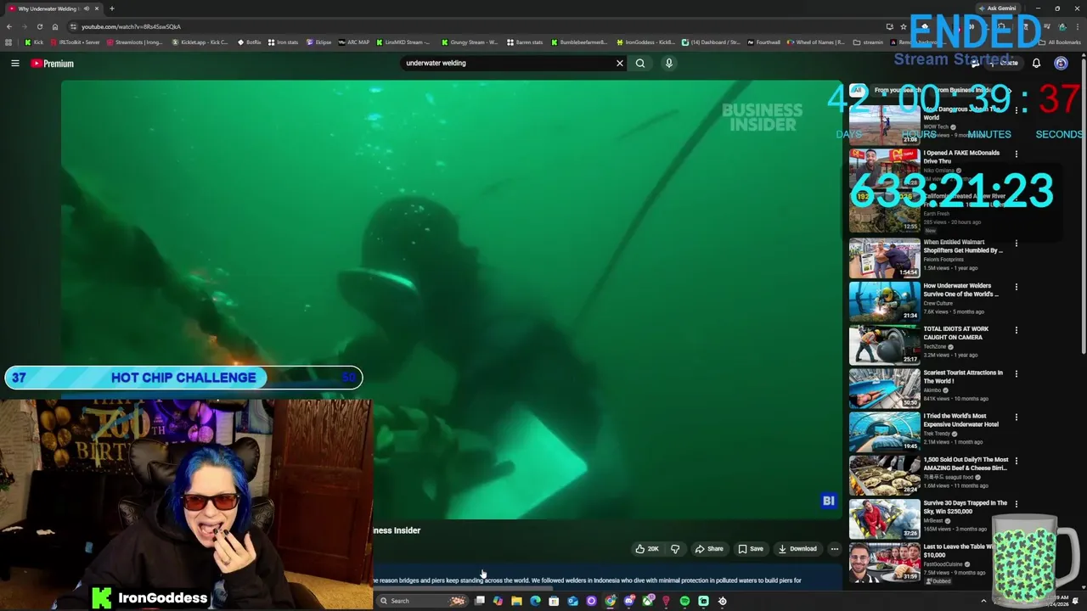Open Outlook from the taskbar
The image size is (1087, 611).
tap(572, 601)
